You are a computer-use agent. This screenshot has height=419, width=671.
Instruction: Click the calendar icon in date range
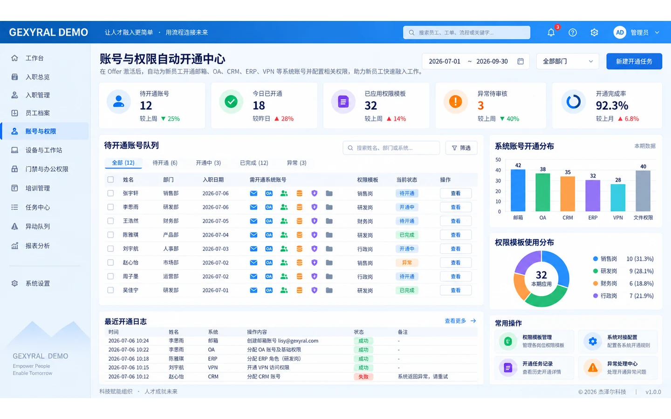[520, 61]
